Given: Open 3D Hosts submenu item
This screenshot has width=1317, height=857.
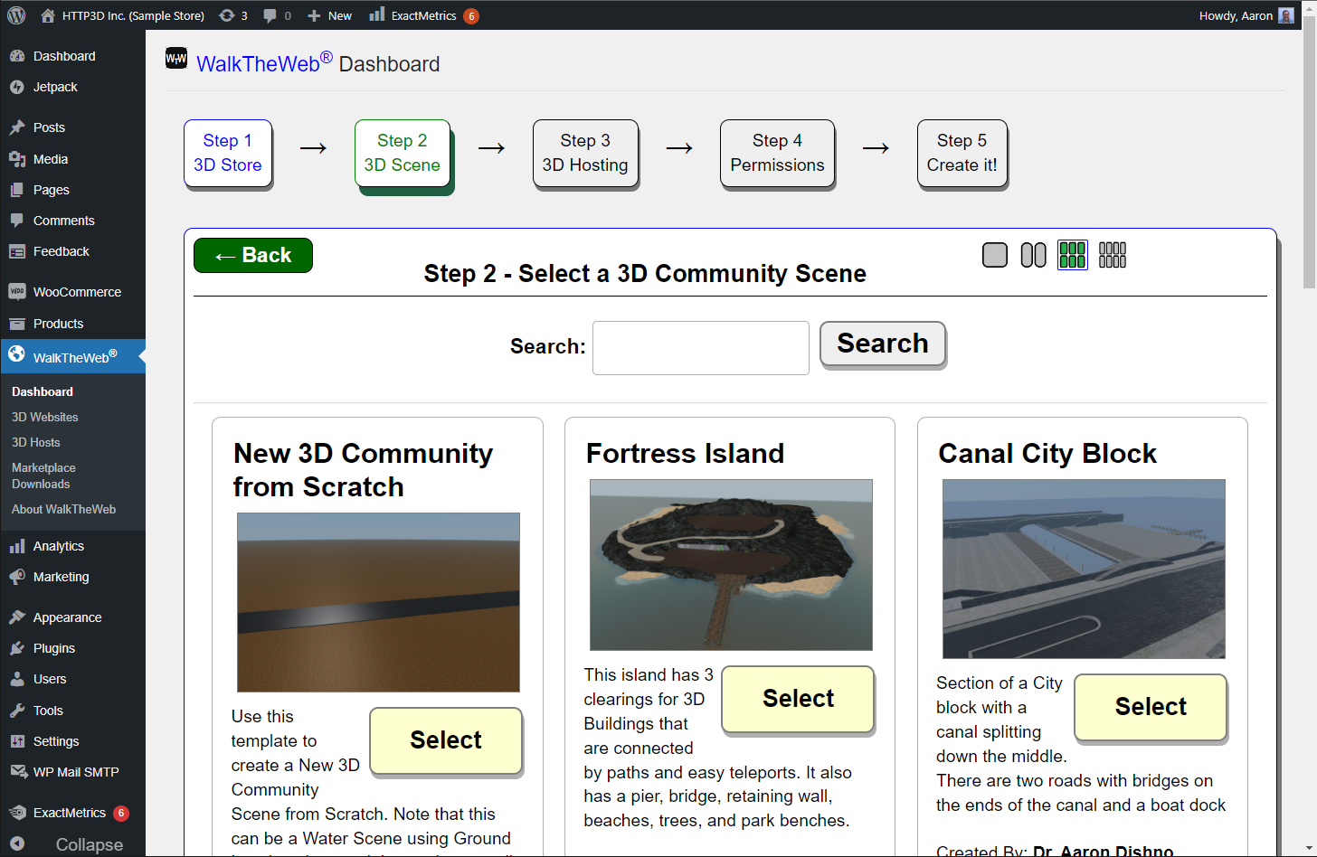Looking at the screenshot, I should (36, 442).
